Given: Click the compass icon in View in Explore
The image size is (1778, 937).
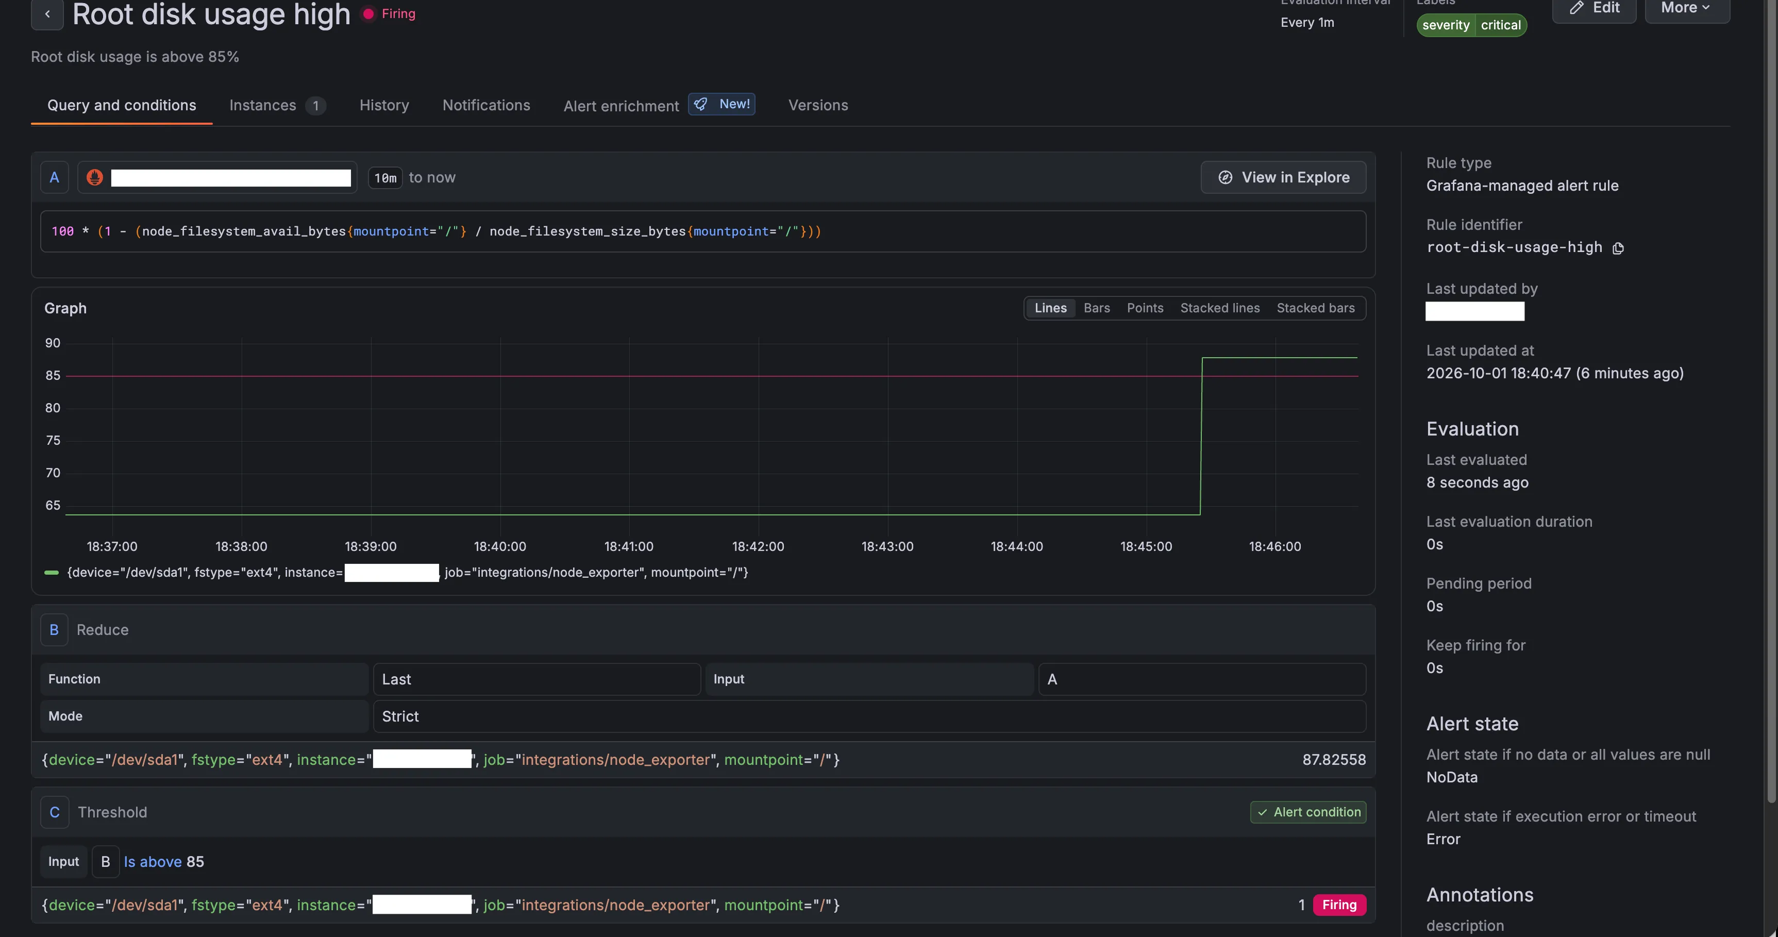Looking at the screenshot, I should [x=1225, y=177].
